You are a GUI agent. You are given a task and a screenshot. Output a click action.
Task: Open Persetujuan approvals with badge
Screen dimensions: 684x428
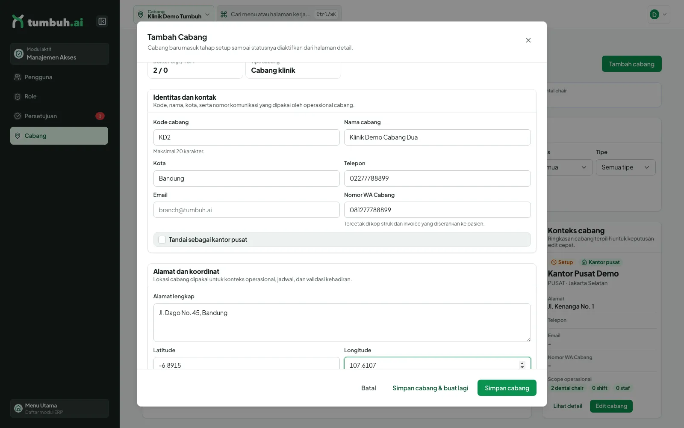coord(59,116)
